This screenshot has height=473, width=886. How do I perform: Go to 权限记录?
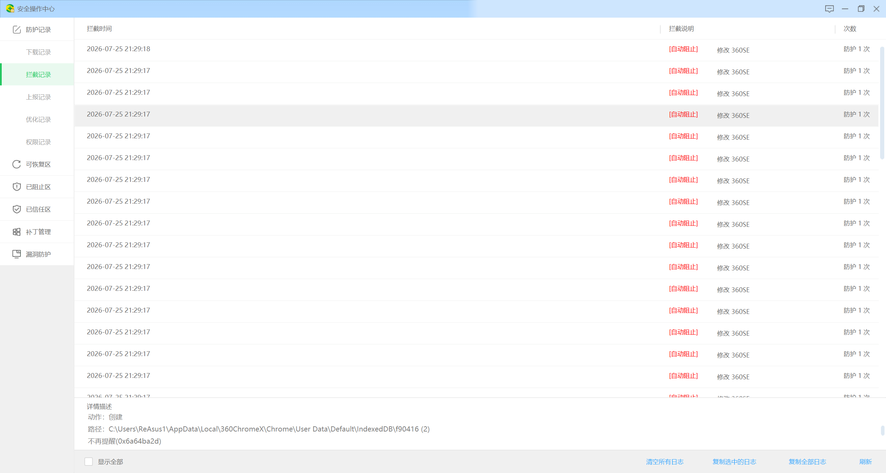37,142
